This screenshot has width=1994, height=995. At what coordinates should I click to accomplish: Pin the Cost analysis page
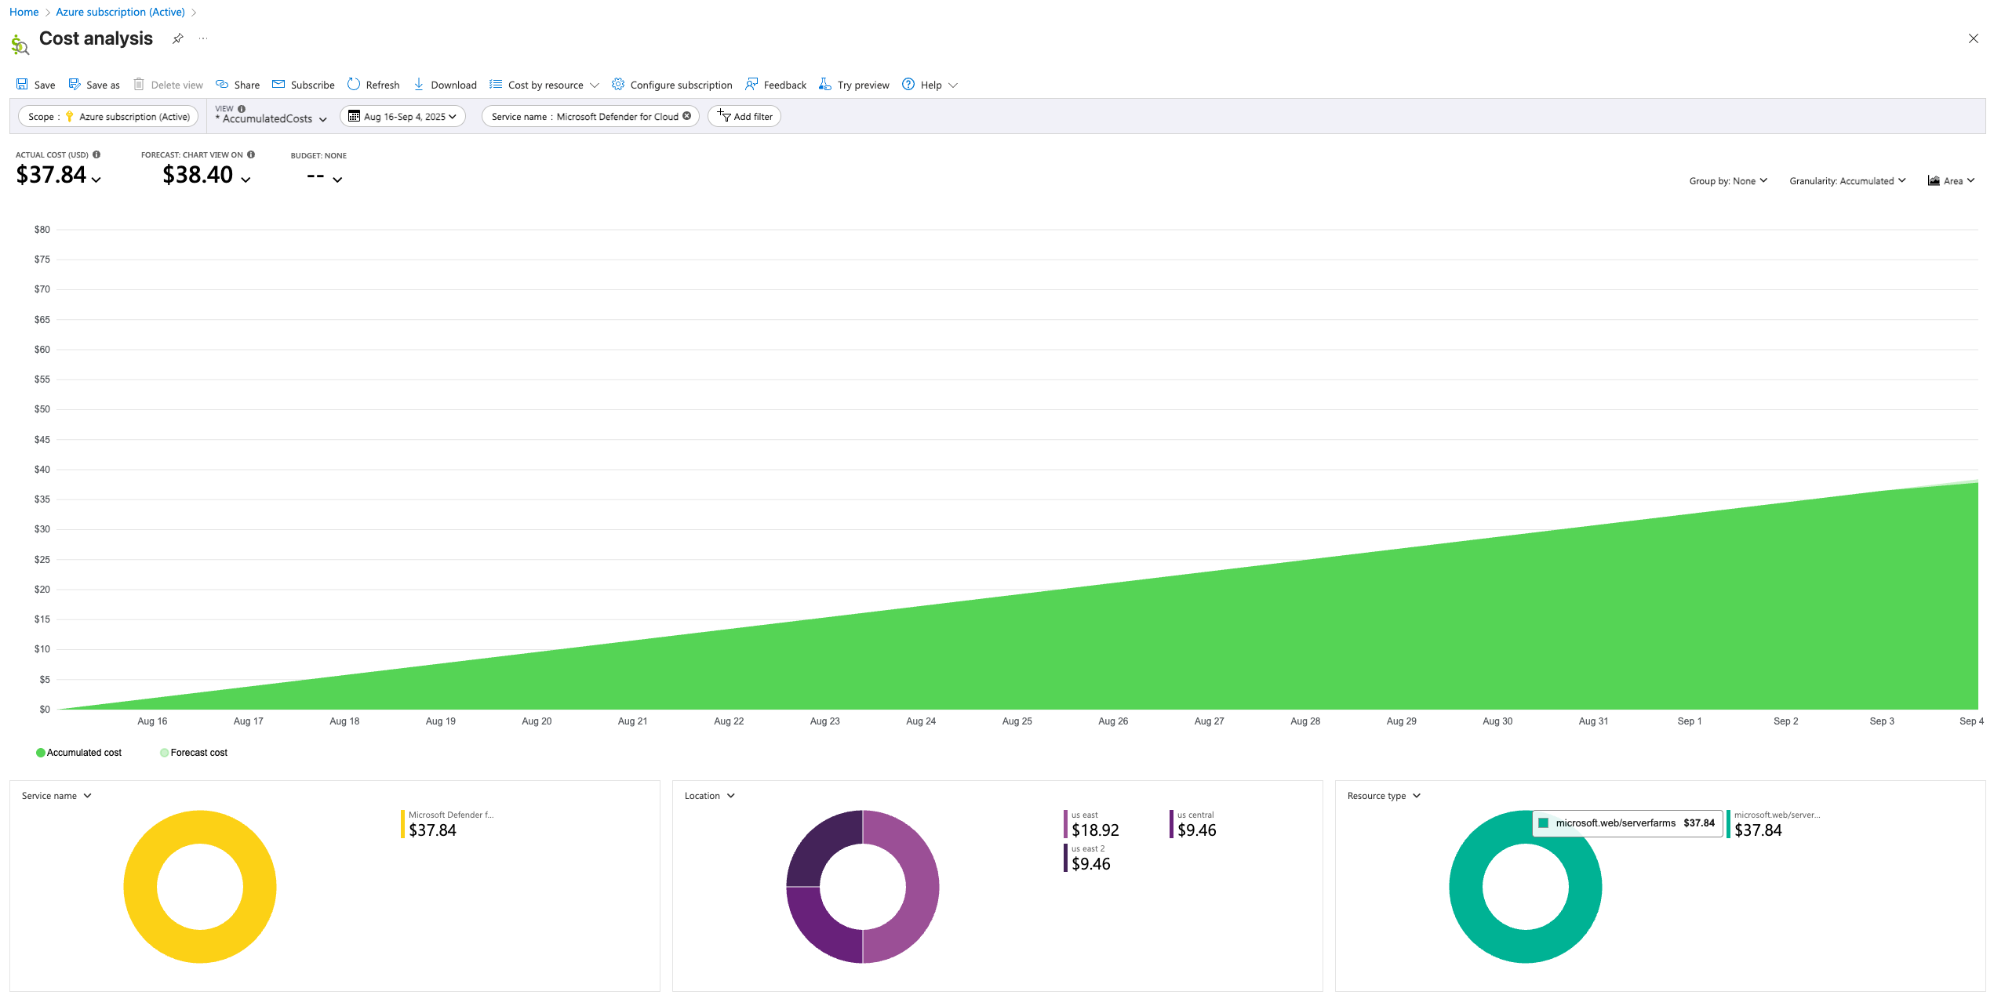[x=178, y=38]
